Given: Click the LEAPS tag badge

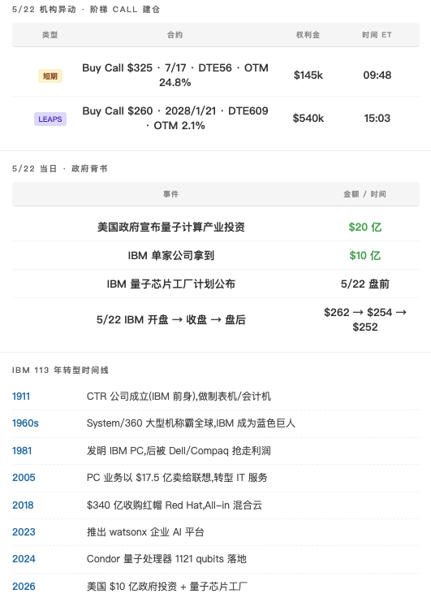Looking at the screenshot, I should (x=50, y=119).
